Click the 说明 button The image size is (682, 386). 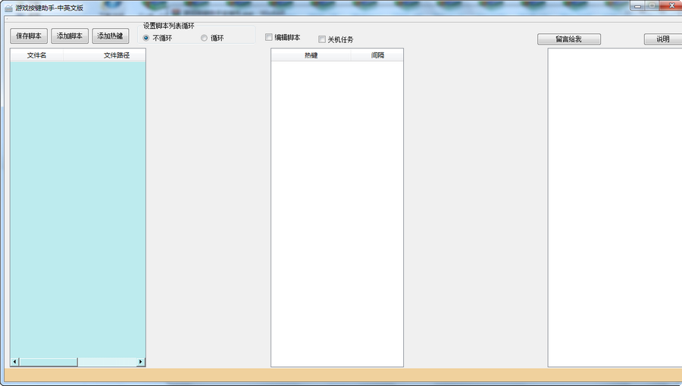pyautogui.click(x=663, y=39)
